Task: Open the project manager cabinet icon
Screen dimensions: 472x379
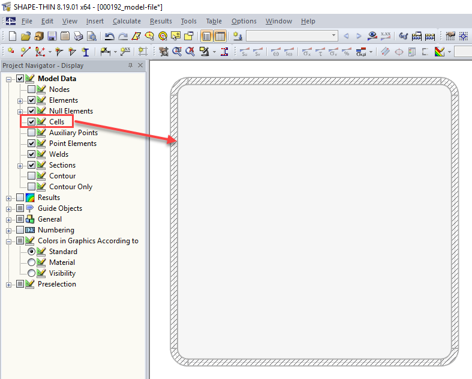Action: coord(39,36)
